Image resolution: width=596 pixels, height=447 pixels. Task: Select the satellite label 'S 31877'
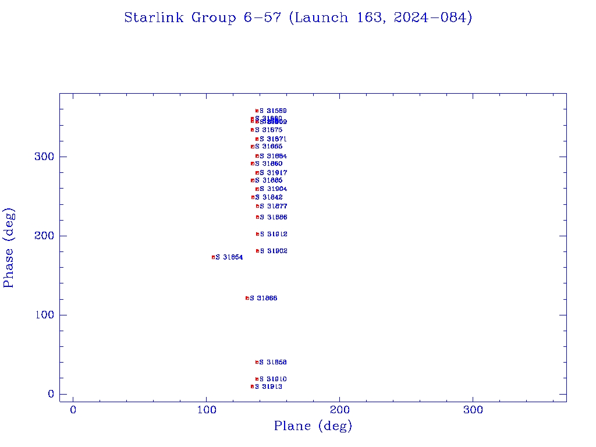[274, 207]
